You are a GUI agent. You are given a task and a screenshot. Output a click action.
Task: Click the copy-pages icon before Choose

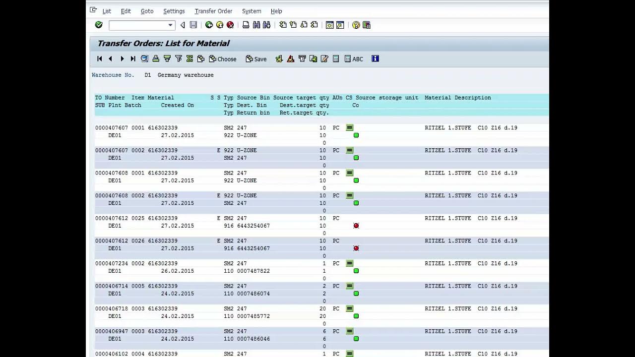coord(201,59)
